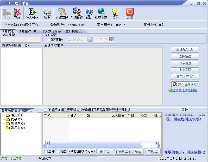
Task: Open the 帮助 help icon
Action: [x=89, y=14]
